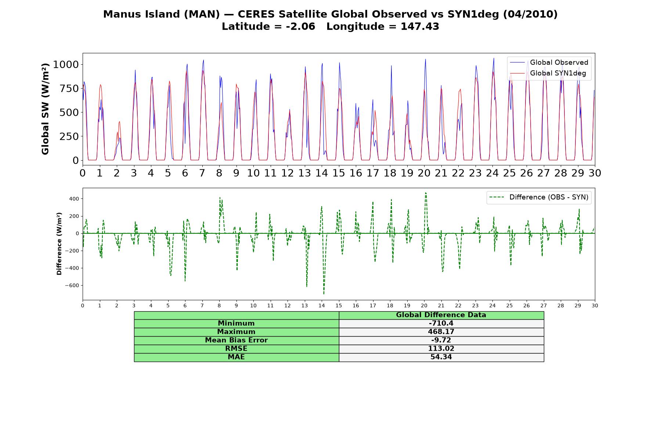
Task: Click the -600 tick on difference axis
Action: [x=72, y=286]
